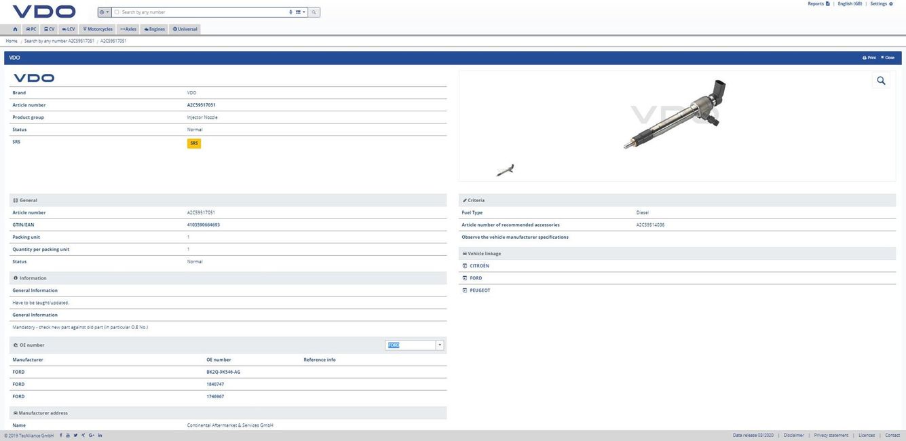The width and height of the screenshot is (906, 441).
Task: Open the Reports link
Action: pos(818,4)
